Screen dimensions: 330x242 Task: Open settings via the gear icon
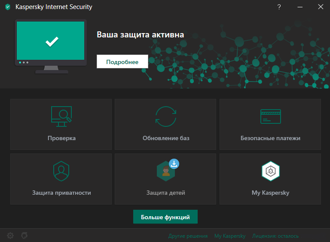pyautogui.click(x=10, y=236)
